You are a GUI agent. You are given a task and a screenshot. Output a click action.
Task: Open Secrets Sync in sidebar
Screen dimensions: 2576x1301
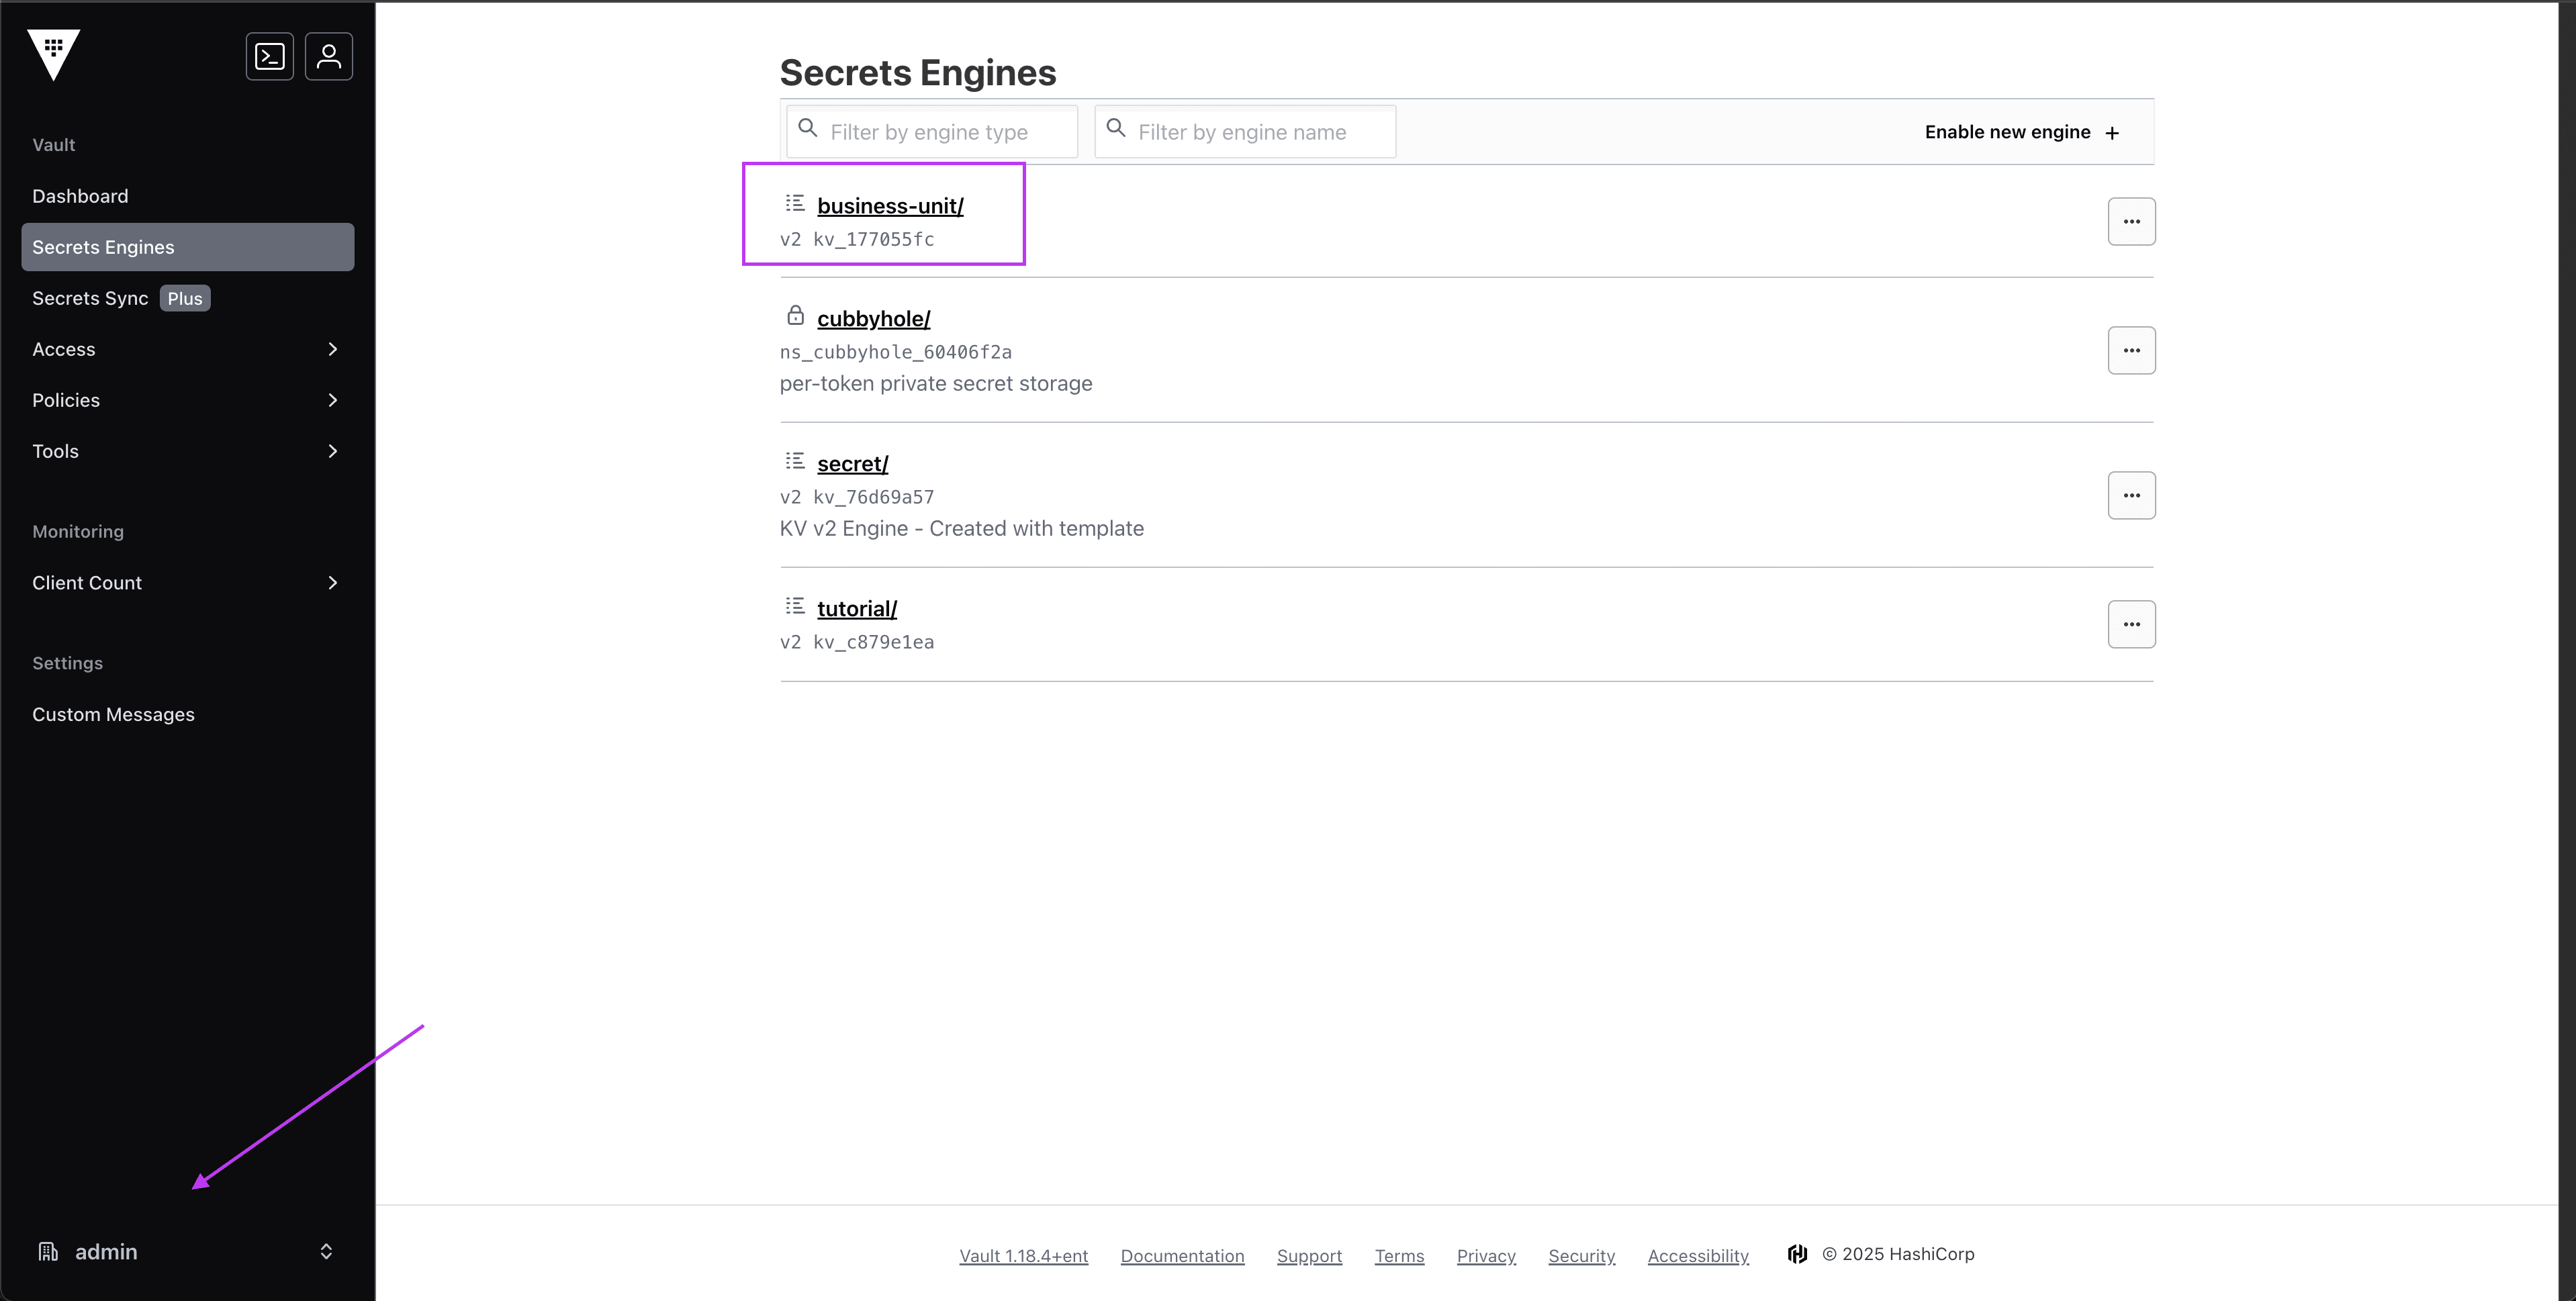click(x=90, y=298)
